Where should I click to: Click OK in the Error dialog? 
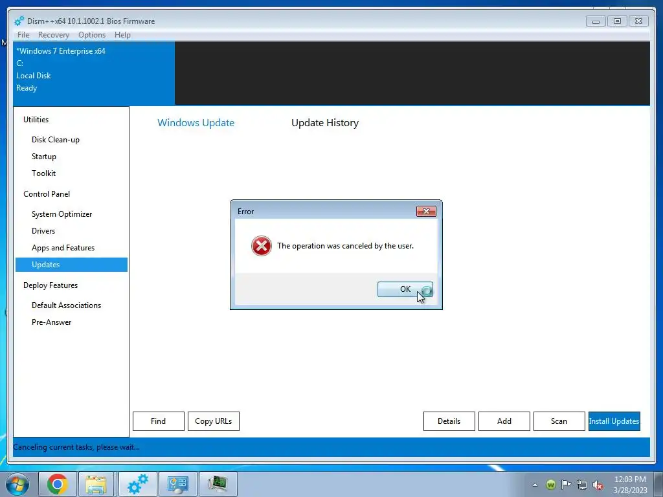tap(405, 289)
